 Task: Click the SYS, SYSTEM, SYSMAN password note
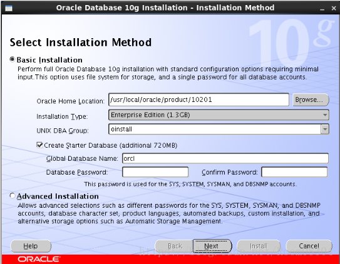click(190, 184)
